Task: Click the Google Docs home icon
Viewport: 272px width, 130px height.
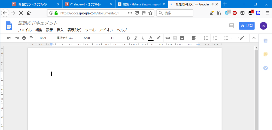Action: [9, 26]
